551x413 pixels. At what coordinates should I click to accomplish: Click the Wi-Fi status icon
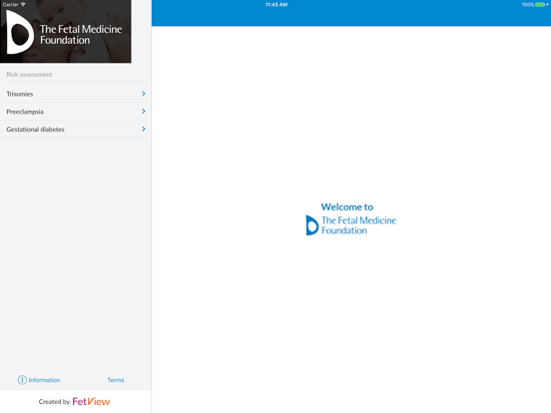[23, 4]
